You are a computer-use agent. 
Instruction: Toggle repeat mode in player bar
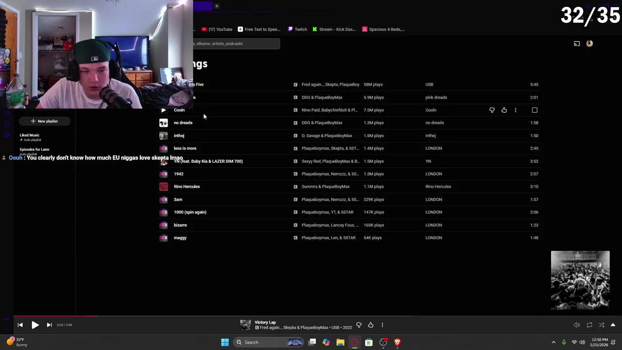click(x=589, y=325)
